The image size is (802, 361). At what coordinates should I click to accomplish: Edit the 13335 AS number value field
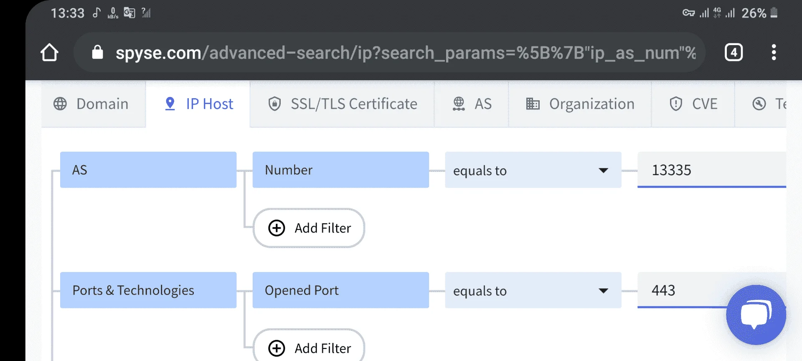coord(712,170)
